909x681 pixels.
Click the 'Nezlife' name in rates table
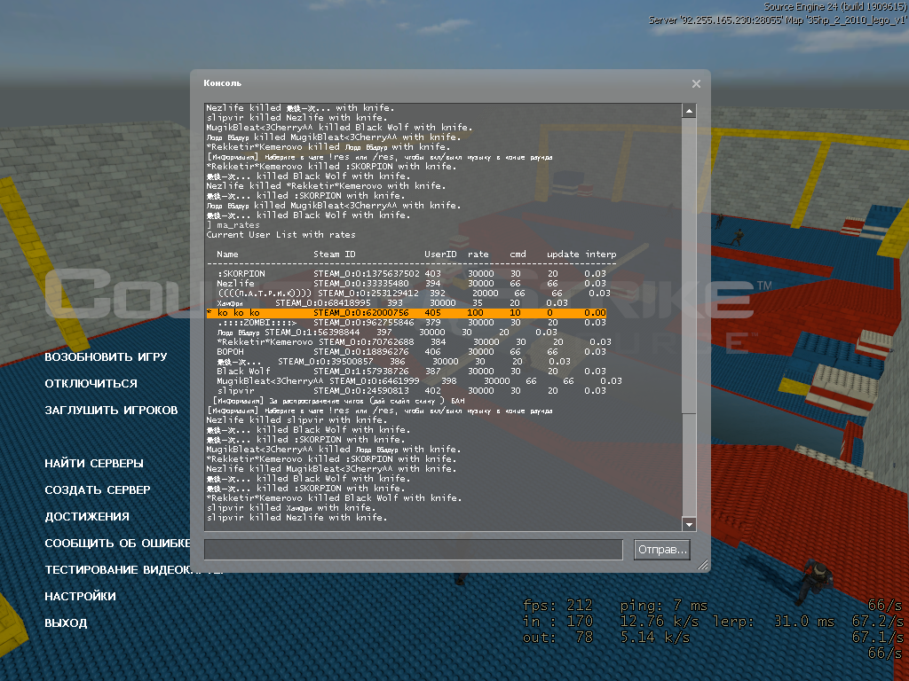tap(235, 284)
